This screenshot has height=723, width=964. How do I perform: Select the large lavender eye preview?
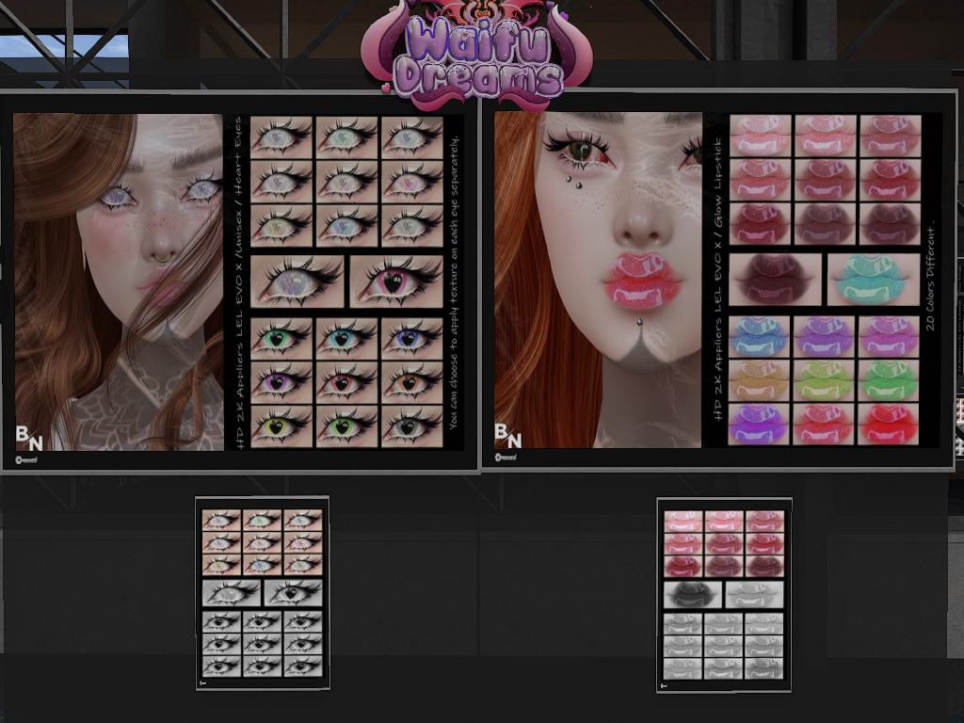click(297, 281)
